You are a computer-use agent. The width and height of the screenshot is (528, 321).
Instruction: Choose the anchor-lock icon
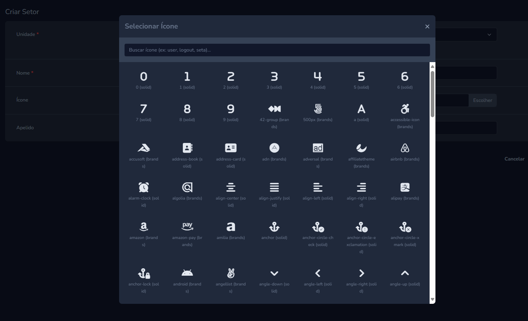[144, 273]
